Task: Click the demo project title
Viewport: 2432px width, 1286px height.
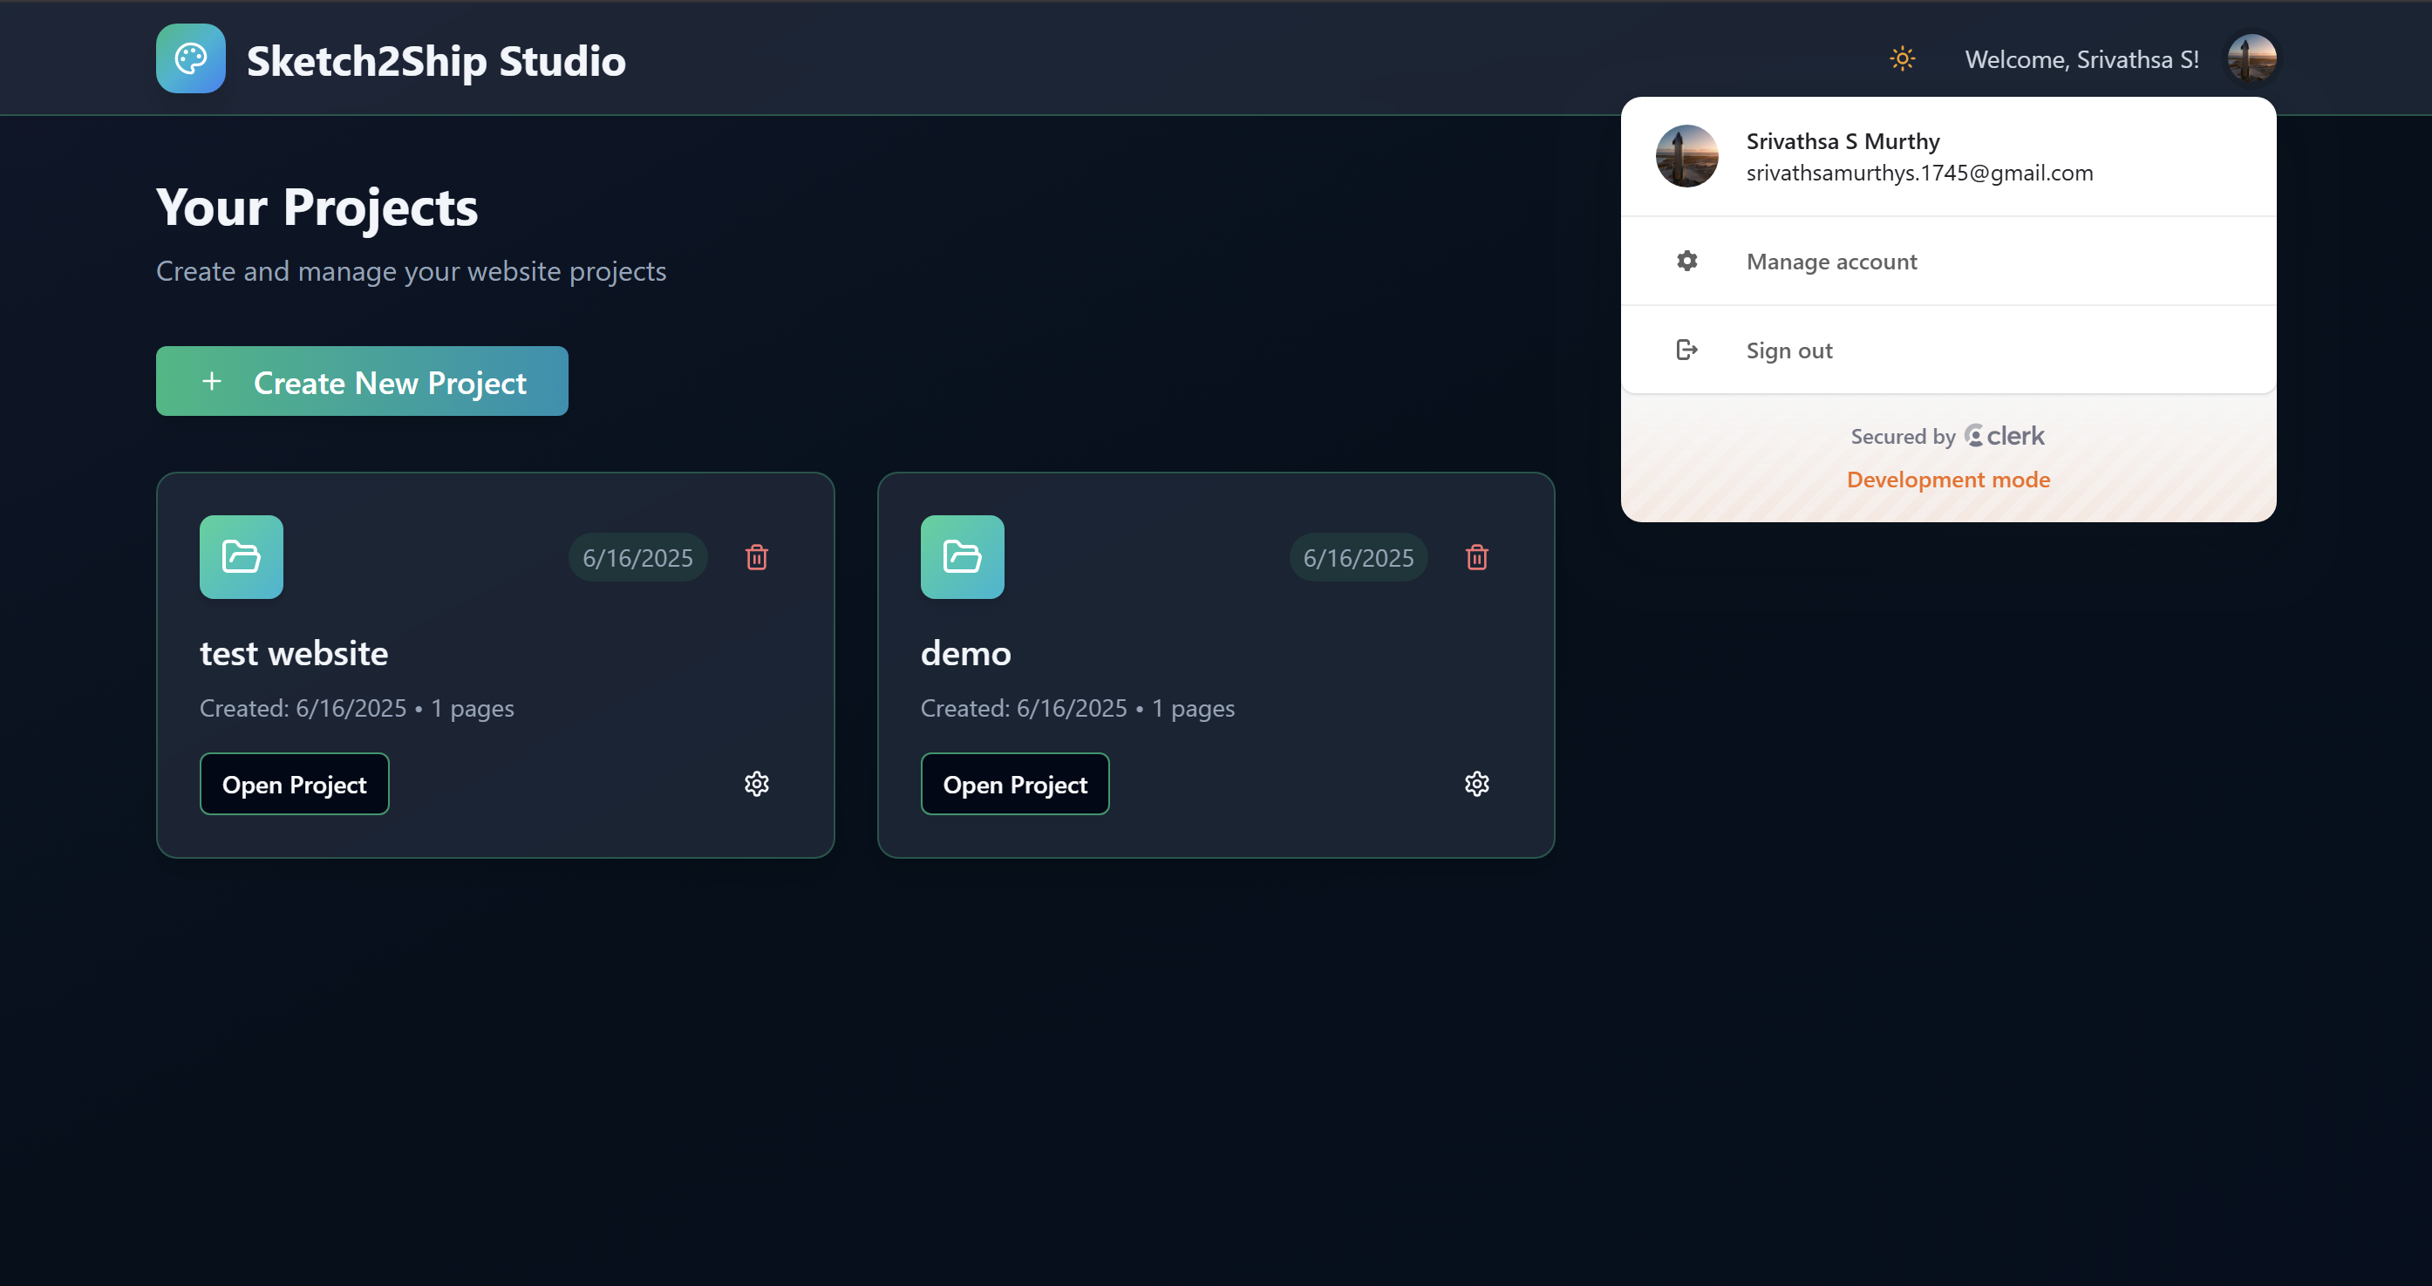Action: click(x=965, y=653)
